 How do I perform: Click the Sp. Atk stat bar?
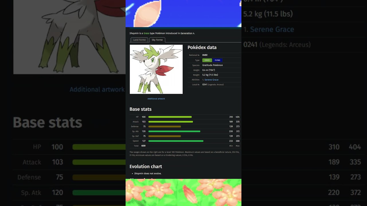(x=174, y=131)
